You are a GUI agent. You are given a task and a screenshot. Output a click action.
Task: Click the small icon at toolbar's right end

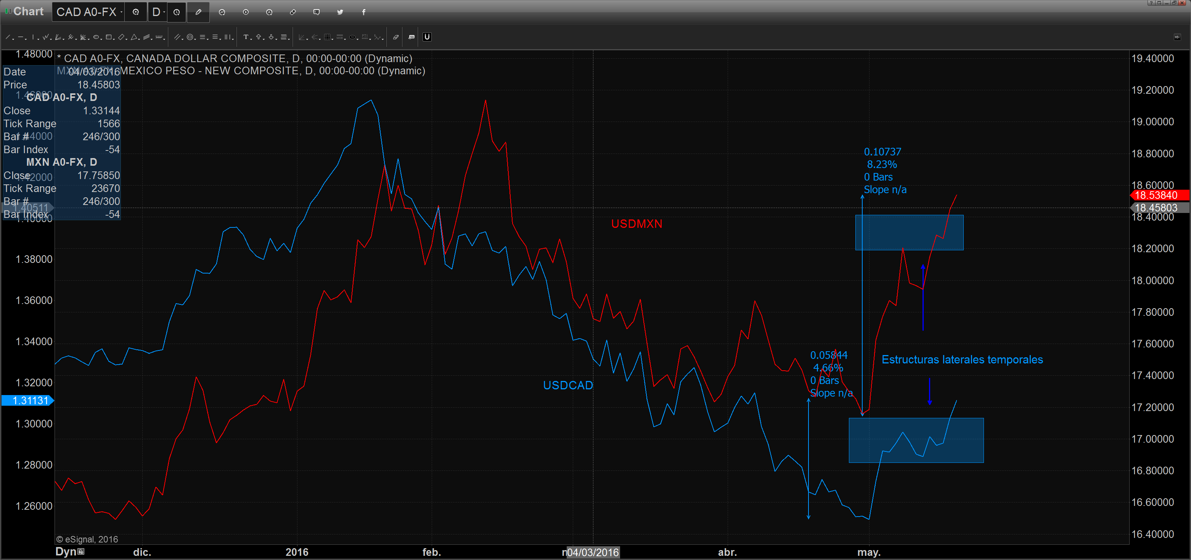pos(1177,37)
